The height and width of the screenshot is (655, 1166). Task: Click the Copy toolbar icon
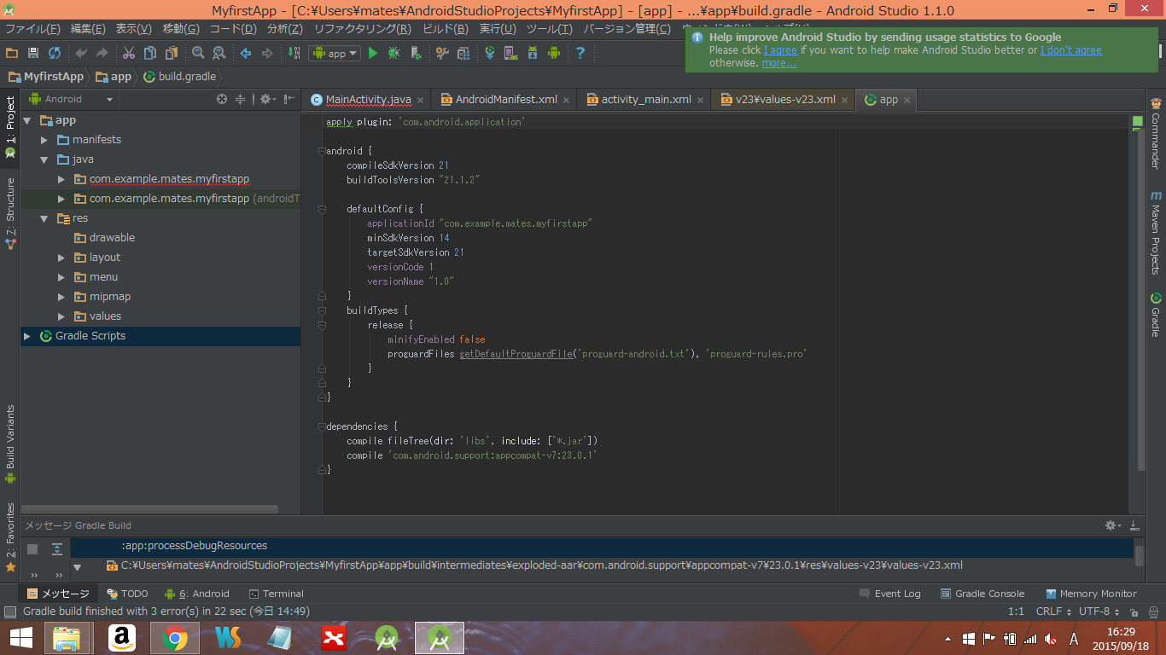149,53
